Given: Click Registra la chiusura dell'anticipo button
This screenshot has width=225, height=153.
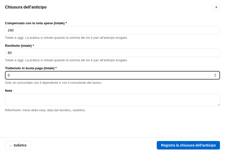Looking at the screenshot, I should 188,145.
